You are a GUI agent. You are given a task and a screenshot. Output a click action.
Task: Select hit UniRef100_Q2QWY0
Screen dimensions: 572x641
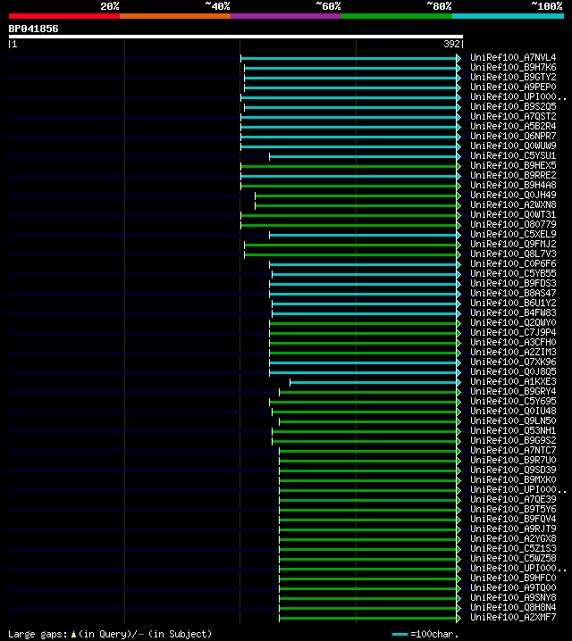(x=513, y=322)
